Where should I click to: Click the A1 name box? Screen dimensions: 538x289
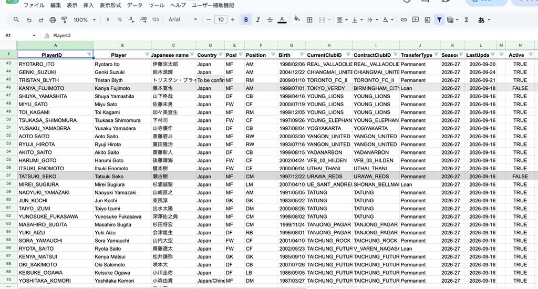19,36
